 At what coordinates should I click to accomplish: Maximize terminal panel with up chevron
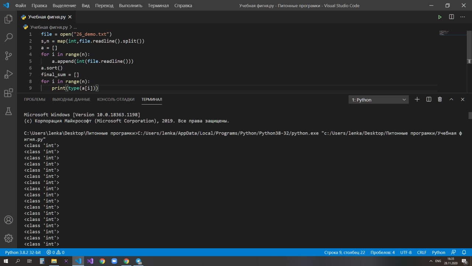coord(451,99)
